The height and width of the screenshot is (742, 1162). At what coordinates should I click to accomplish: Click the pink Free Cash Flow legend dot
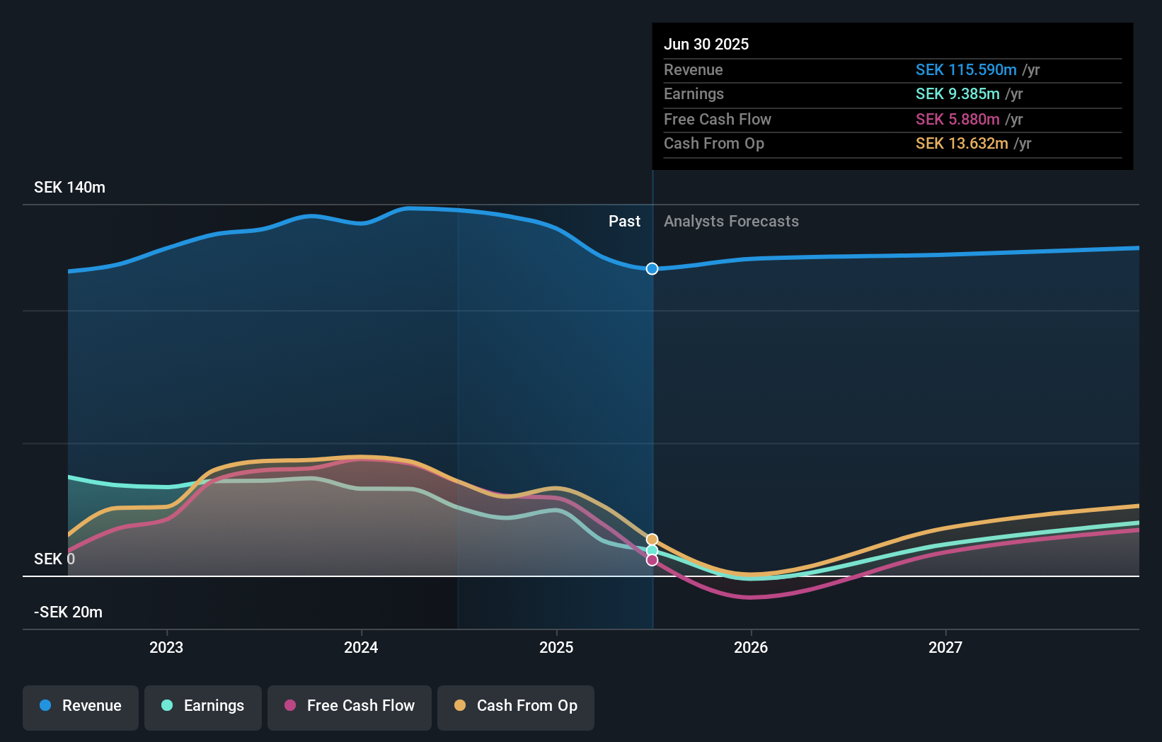(x=290, y=706)
